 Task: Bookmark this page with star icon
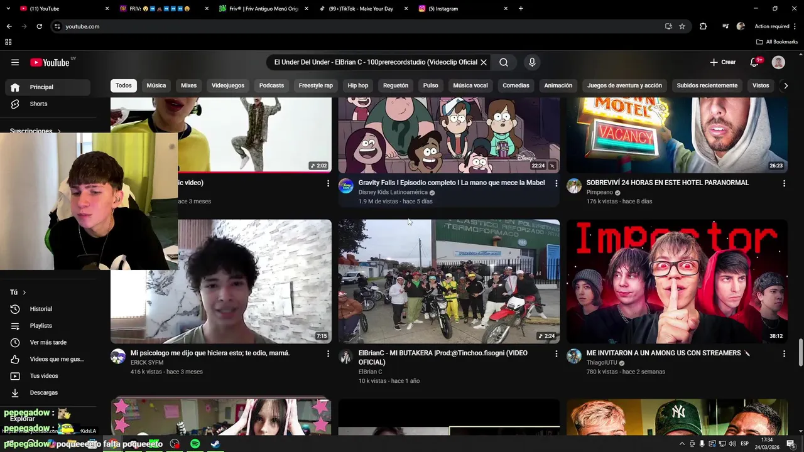pos(682,26)
